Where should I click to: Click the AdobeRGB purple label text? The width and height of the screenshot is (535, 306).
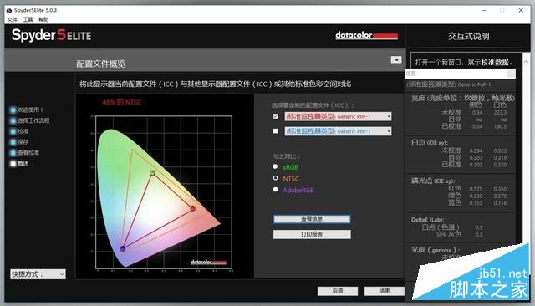tap(298, 191)
